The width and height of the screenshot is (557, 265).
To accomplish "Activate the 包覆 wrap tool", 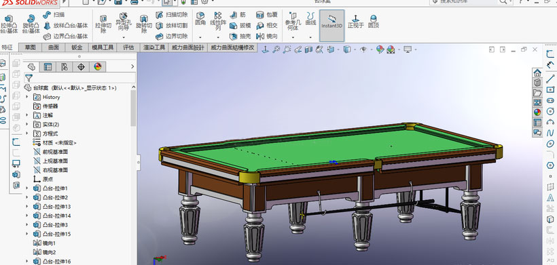I will pyautogui.click(x=267, y=15).
